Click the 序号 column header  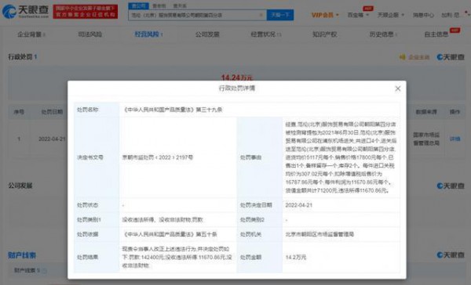point(19,112)
